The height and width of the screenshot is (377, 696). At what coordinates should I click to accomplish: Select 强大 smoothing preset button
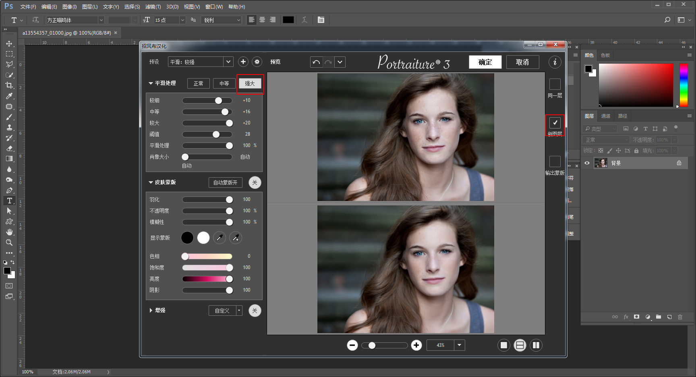click(x=250, y=83)
